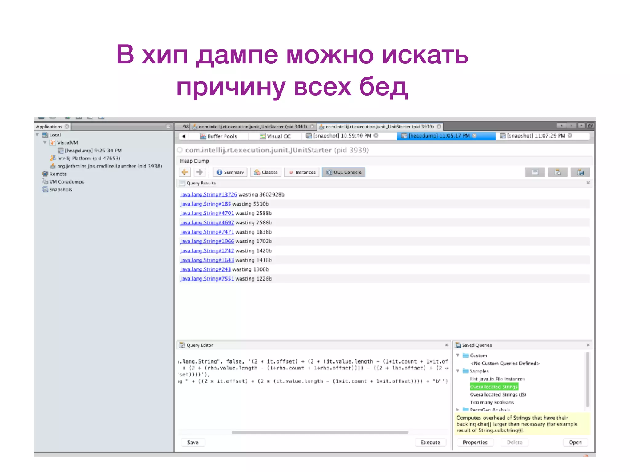Select IntelliJ Platform pid 47653 application
The image size is (630, 472).
[x=88, y=158]
